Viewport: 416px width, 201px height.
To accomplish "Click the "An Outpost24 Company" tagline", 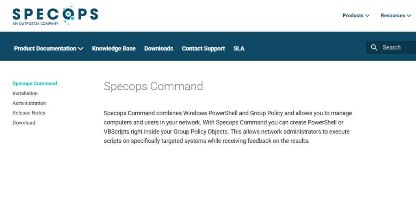I will click(35, 23).
